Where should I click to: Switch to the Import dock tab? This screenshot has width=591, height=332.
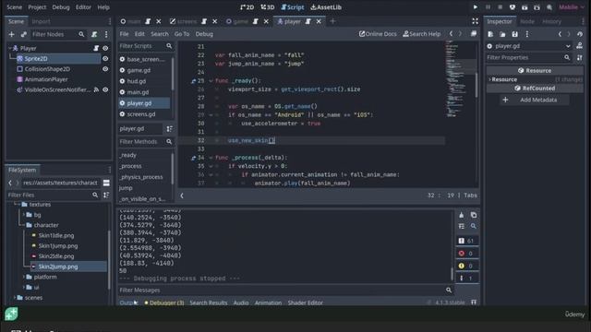[41, 21]
